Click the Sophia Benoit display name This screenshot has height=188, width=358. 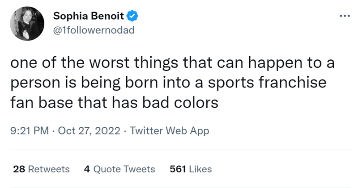point(89,17)
